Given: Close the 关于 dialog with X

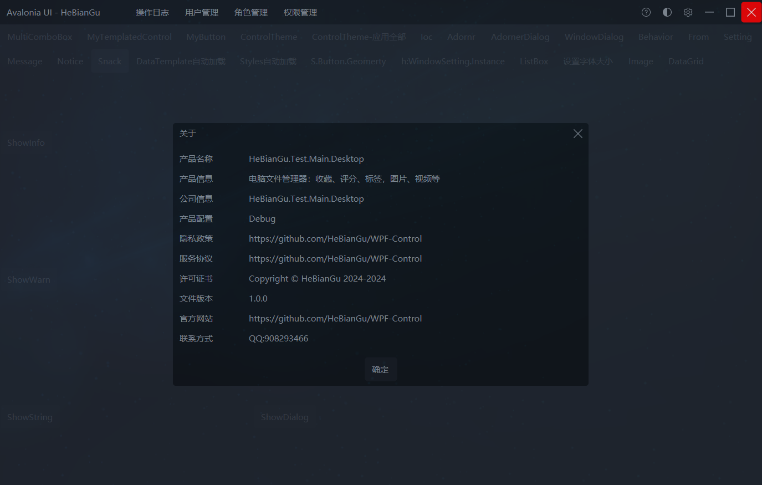Looking at the screenshot, I should coord(578,134).
